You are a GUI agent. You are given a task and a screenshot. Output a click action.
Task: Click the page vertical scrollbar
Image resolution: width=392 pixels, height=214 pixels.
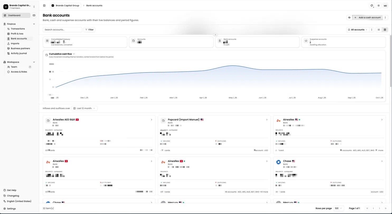[391, 61]
